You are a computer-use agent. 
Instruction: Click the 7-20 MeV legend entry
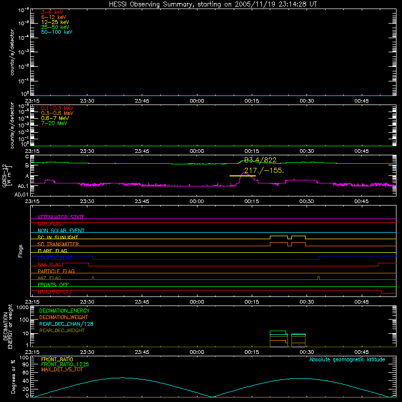point(54,123)
